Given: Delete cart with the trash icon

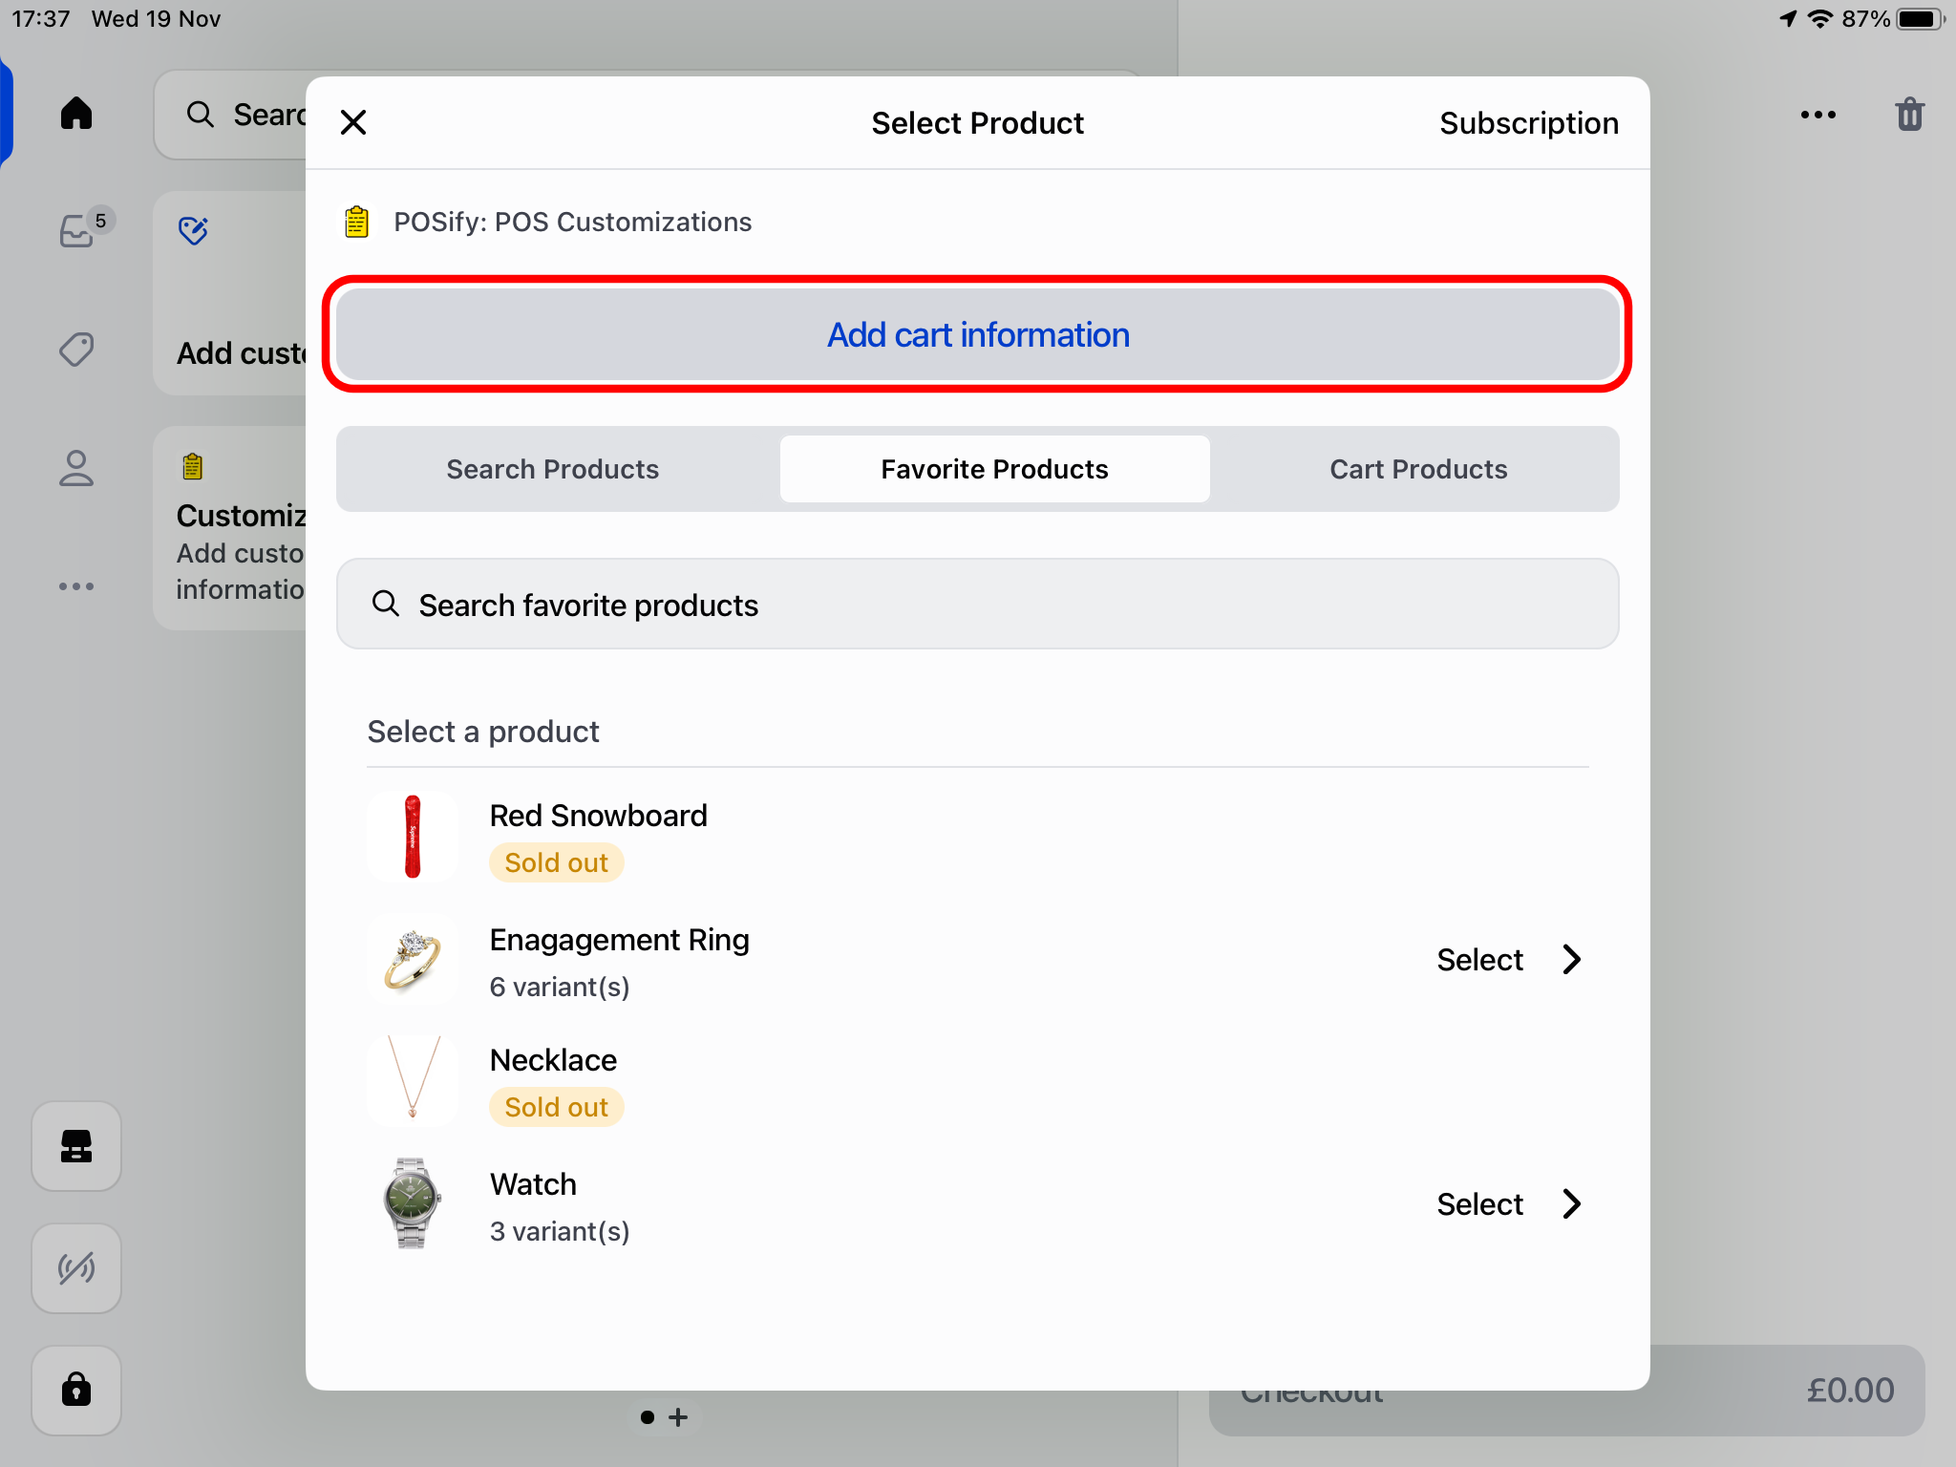Looking at the screenshot, I should coord(1909,115).
